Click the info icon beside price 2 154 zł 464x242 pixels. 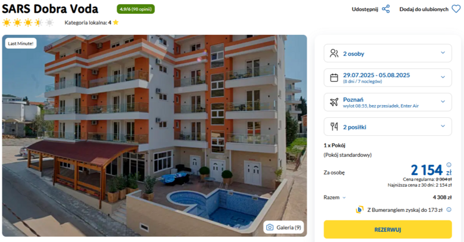pyautogui.click(x=449, y=165)
